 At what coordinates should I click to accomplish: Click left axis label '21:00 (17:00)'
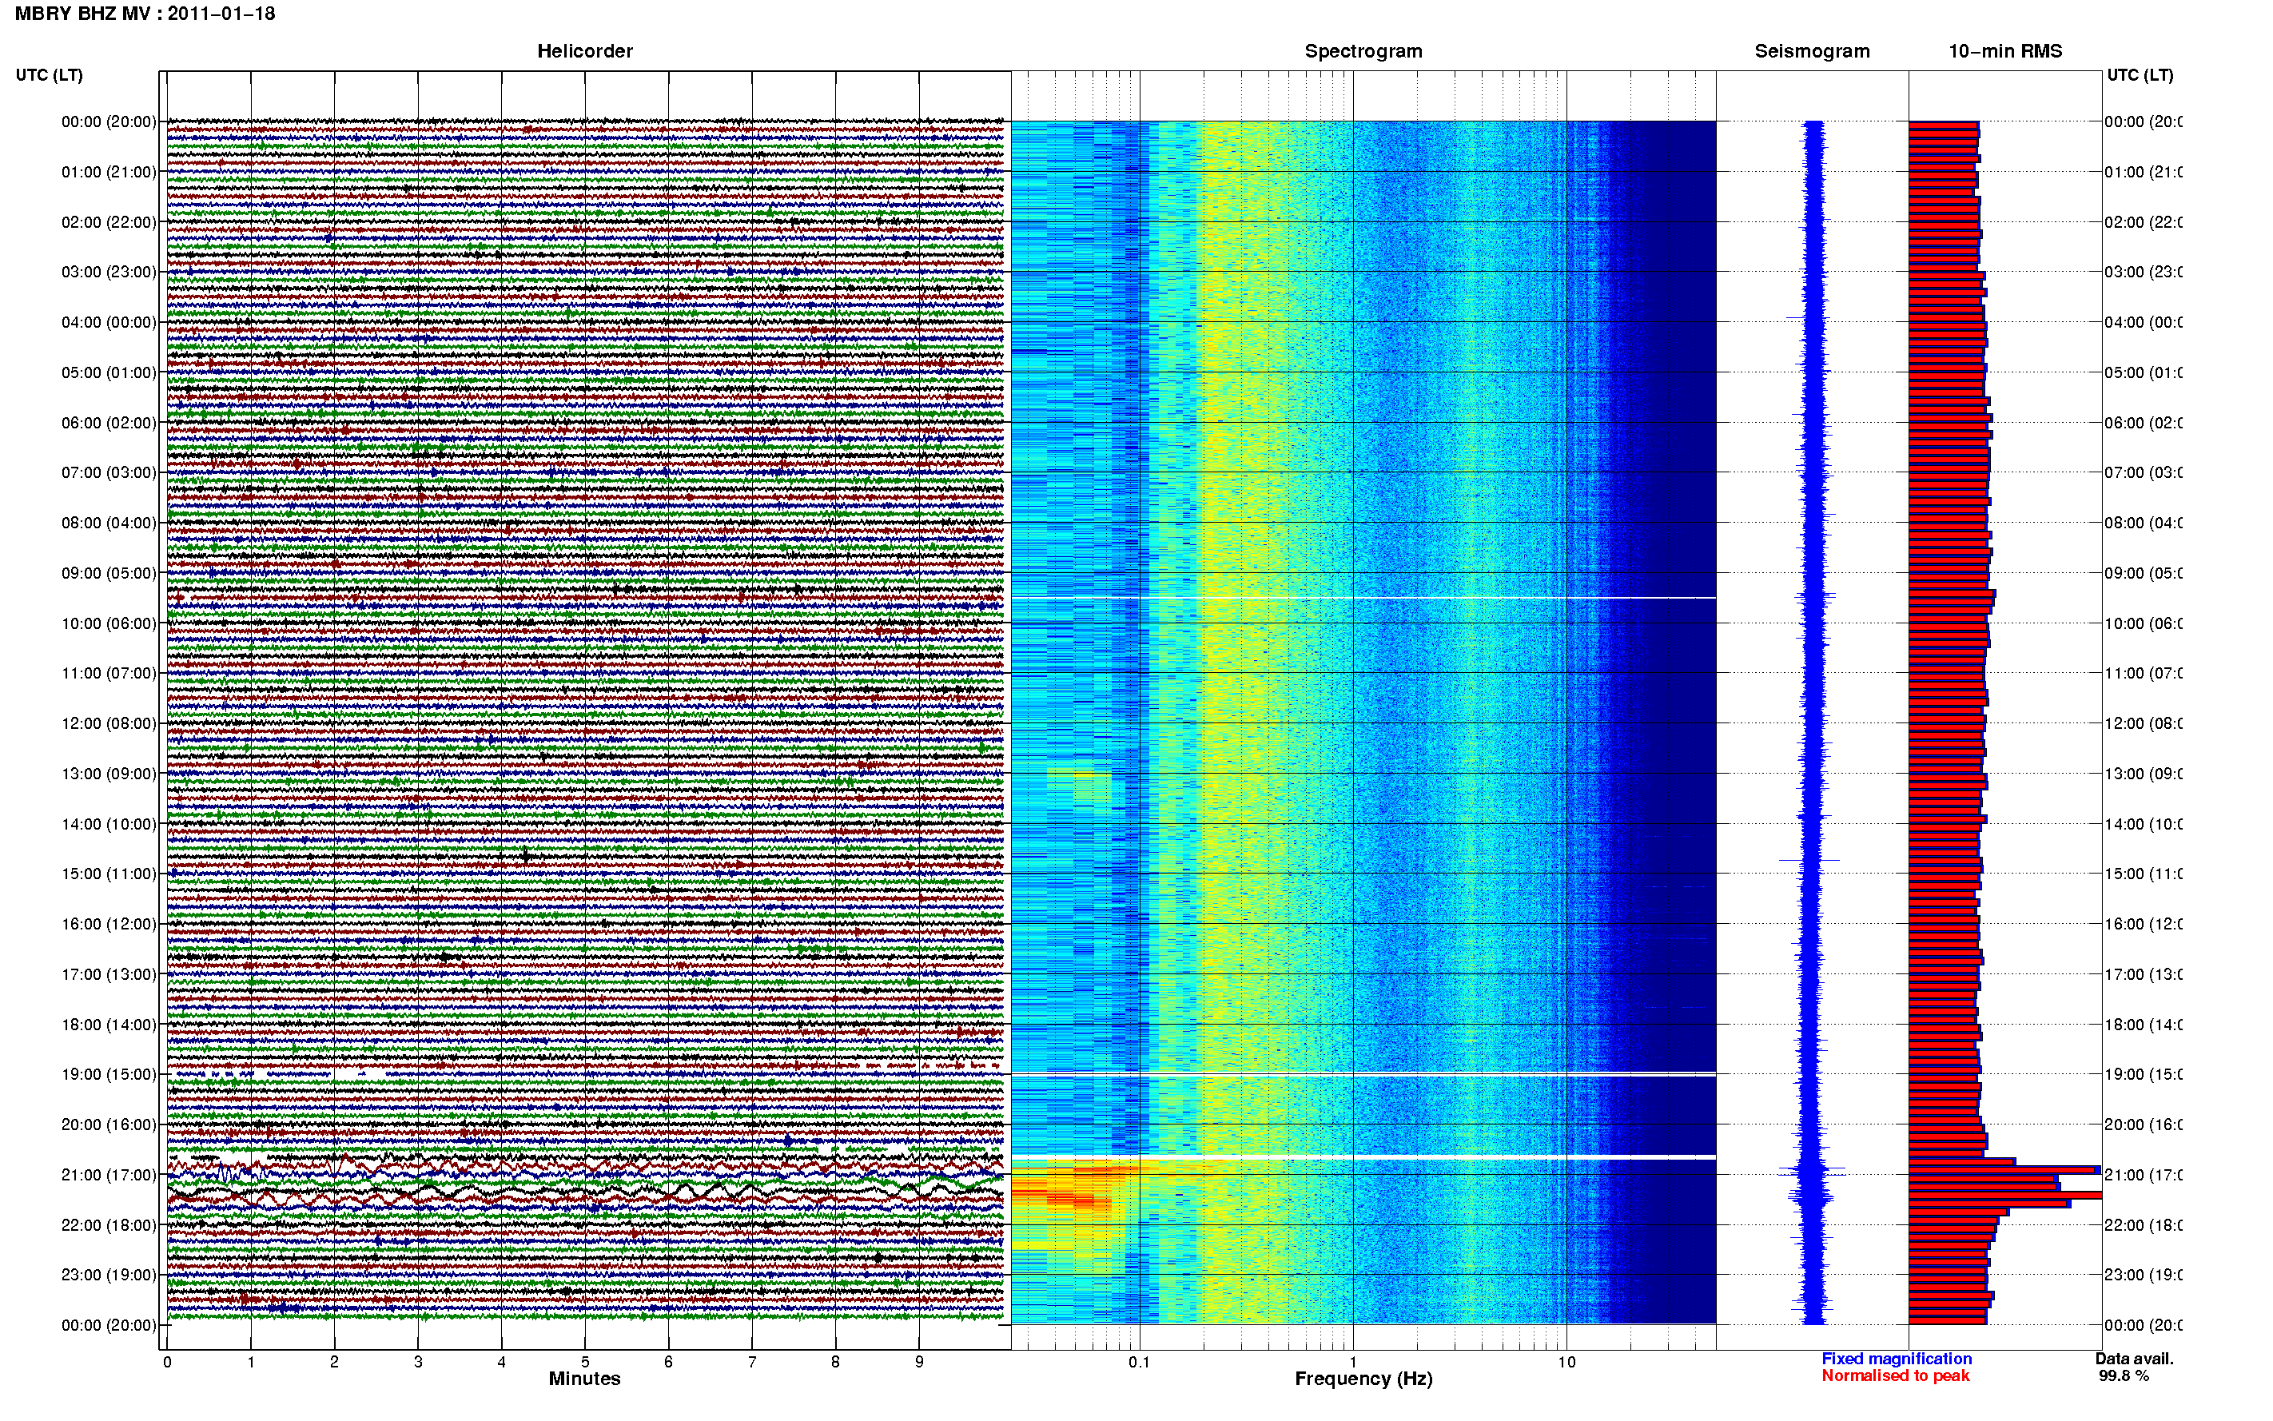point(109,1175)
